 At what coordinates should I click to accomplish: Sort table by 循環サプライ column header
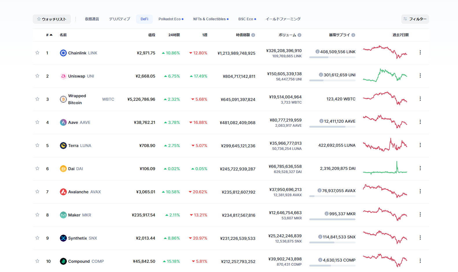pyautogui.click(x=339, y=35)
